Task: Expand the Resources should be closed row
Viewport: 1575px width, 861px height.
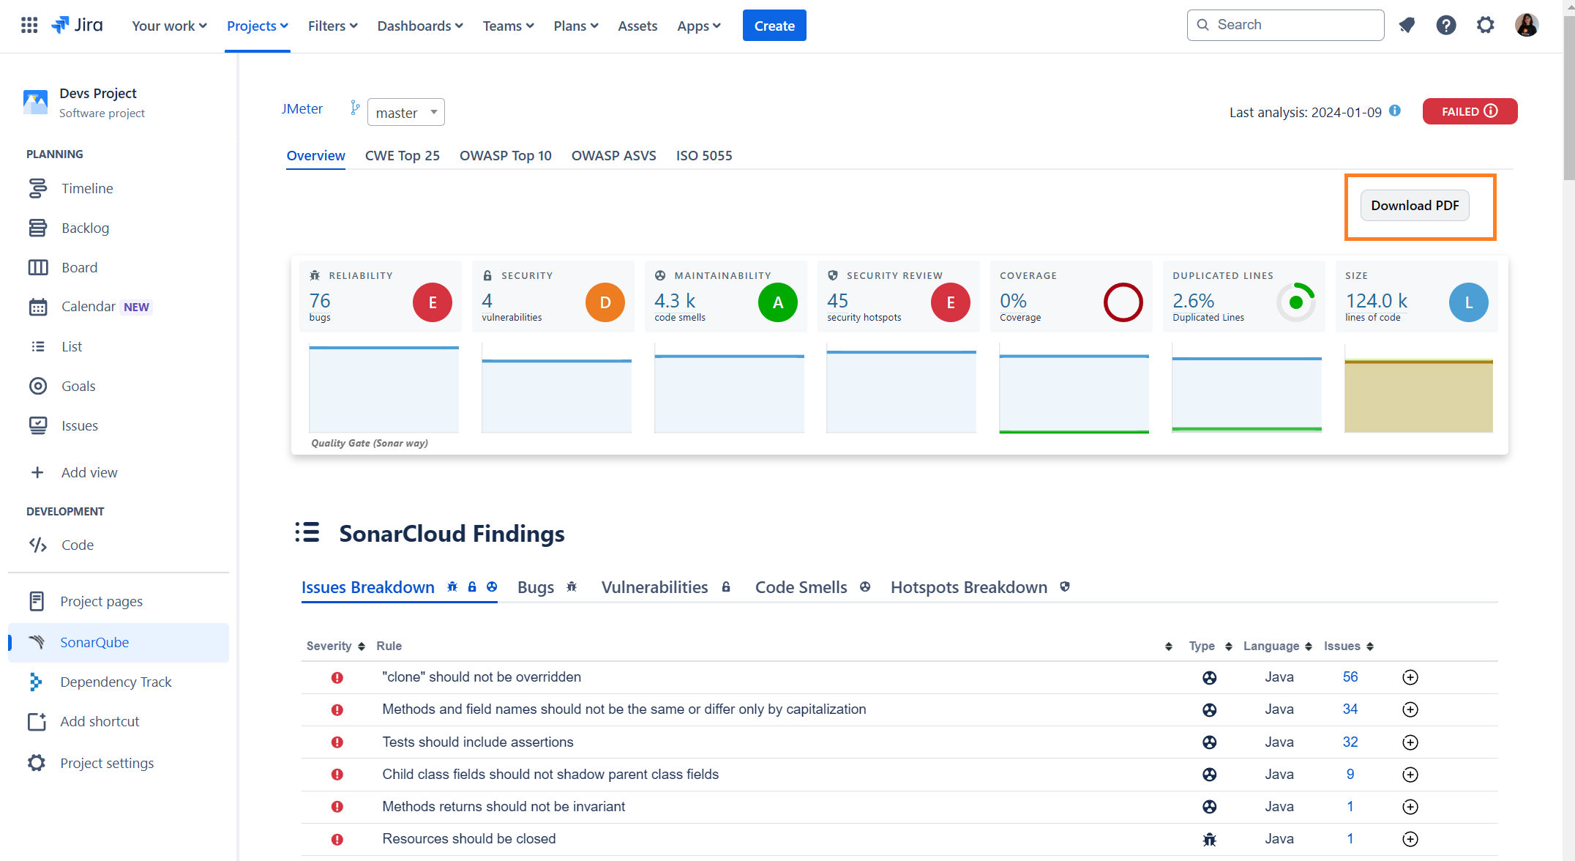Action: click(1410, 839)
